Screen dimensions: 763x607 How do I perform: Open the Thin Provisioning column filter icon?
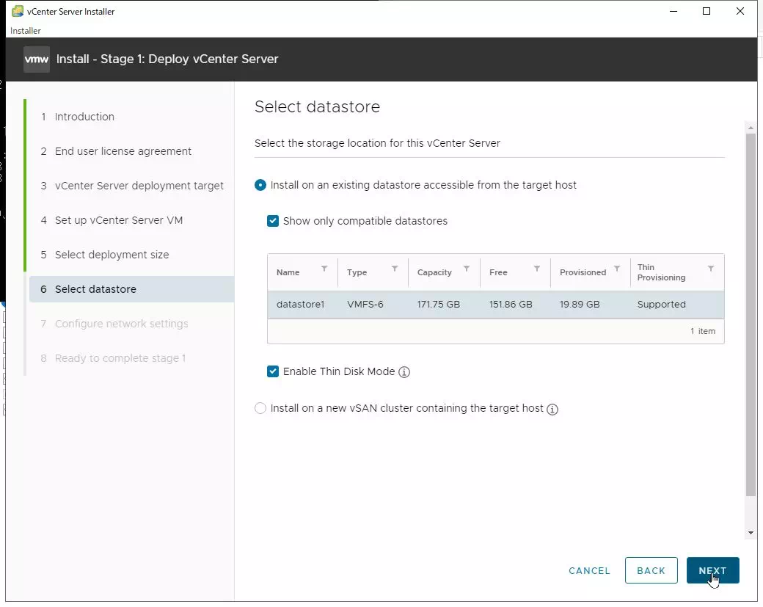coord(710,269)
